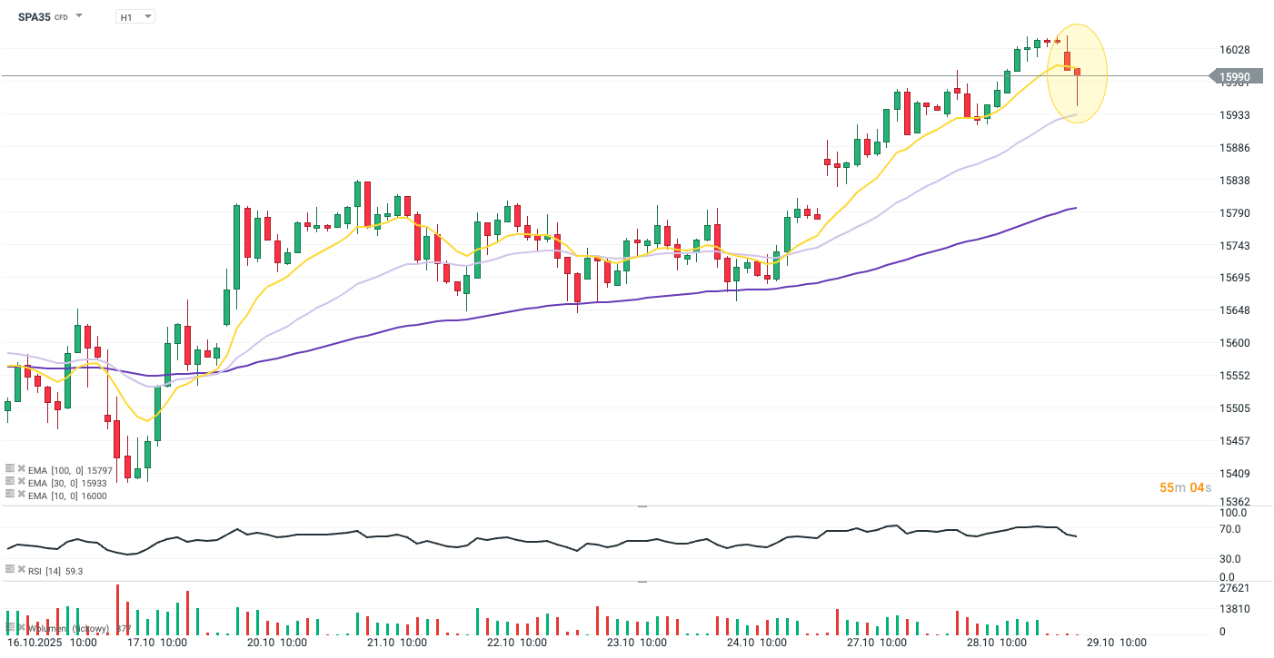
Task: Expand the SPA35 instrument dropdown arrow
Action: pos(80,16)
